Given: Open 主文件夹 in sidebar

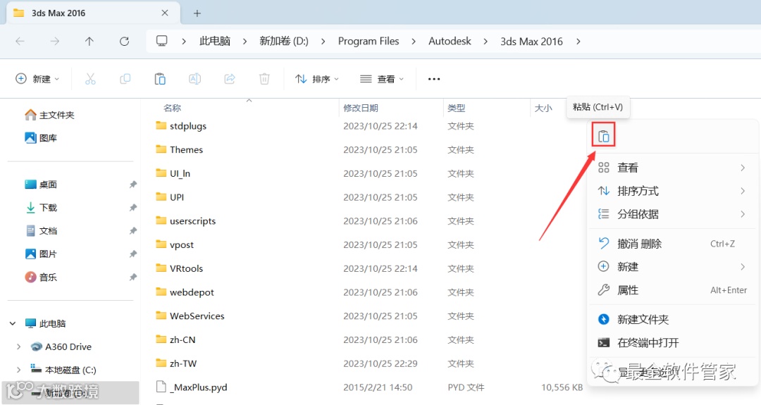Looking at the screenshot, I should click(49, 115).
